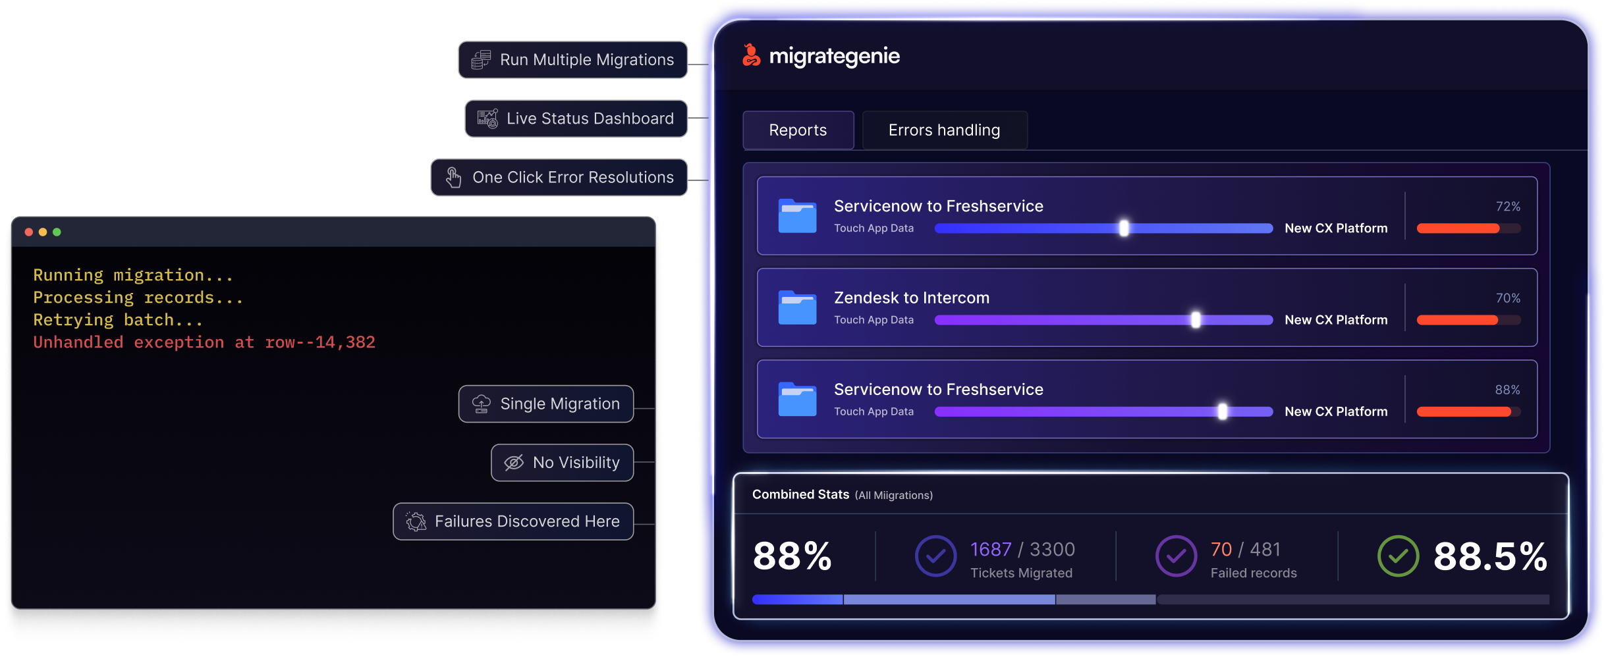The height and width of the screenshot is (657, 1608).
Task: Click the red 72% progress bar
Action: click(x=1468, y=228)
